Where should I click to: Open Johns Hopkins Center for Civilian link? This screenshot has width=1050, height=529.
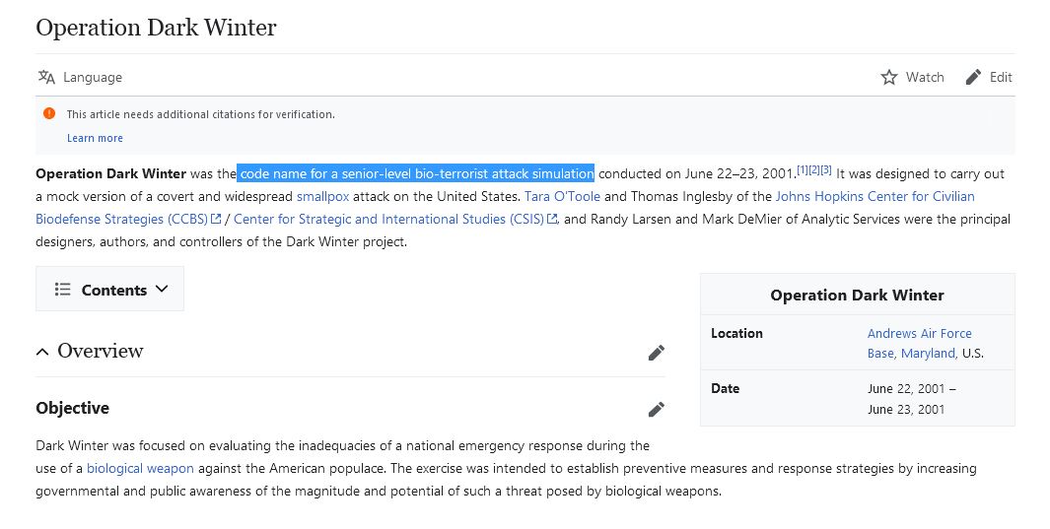point(875,196)
